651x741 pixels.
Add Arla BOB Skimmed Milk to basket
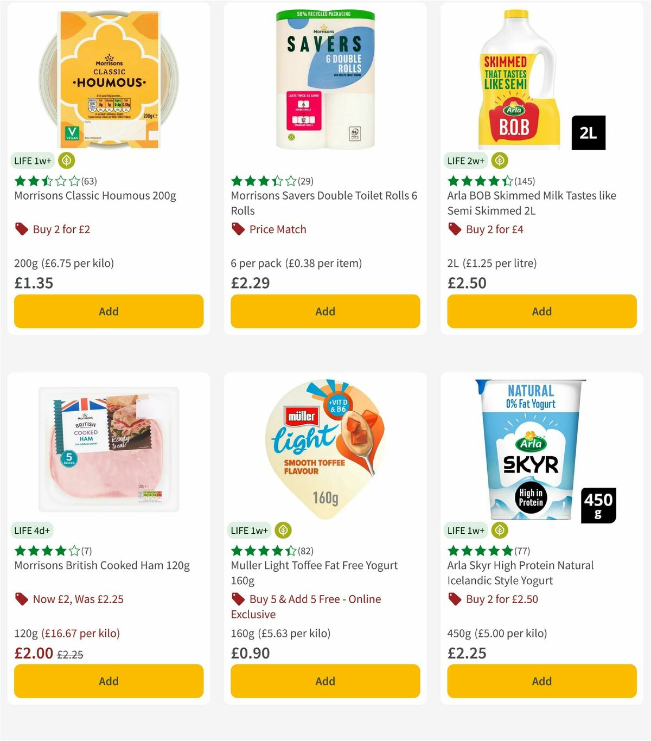coord(541,311)
